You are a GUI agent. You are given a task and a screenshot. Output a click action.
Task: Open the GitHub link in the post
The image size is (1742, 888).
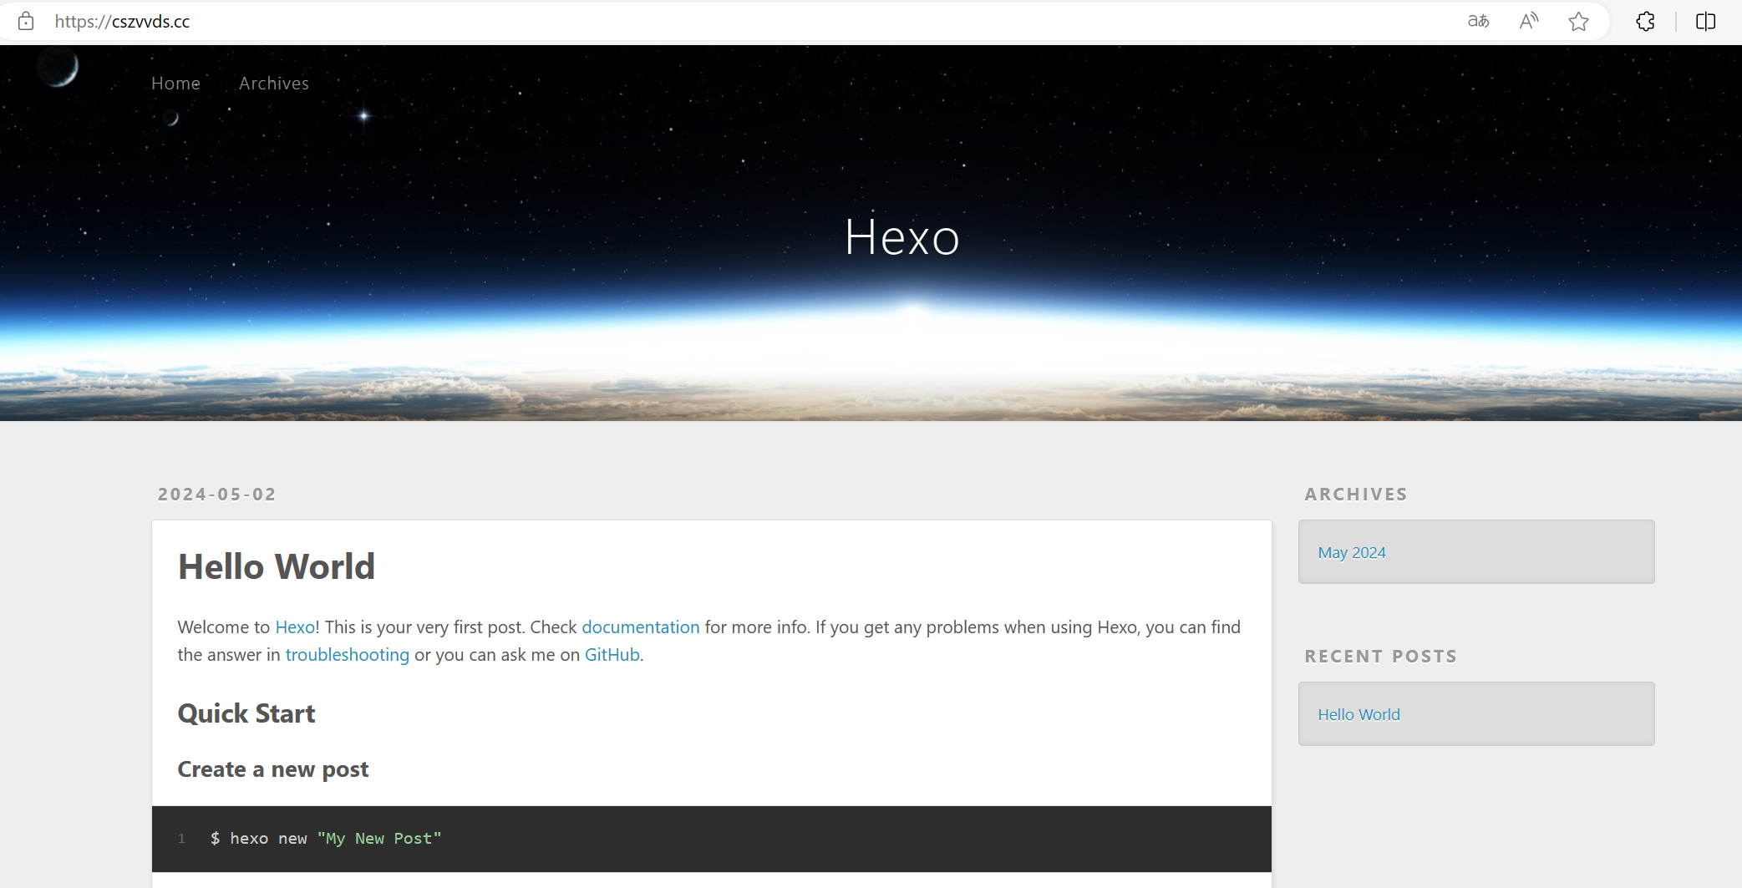pos(612,655)
